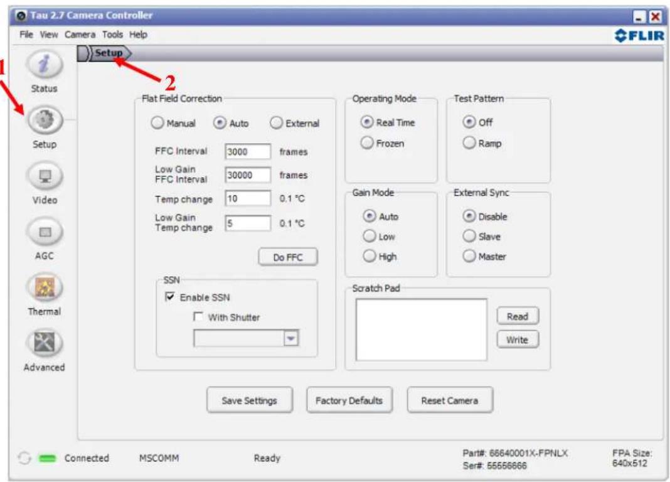
Task: Write the scratch pad contents
Action: [518, 340]
